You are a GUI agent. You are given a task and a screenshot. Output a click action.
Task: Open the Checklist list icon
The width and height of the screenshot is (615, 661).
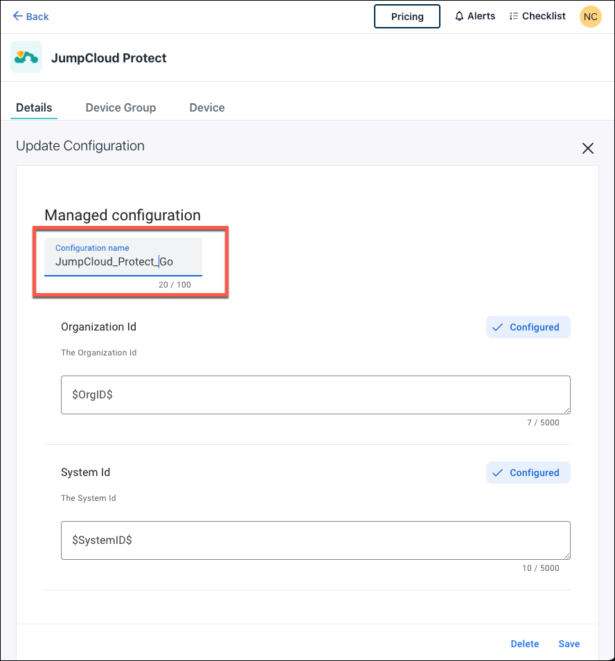tap(513, 16)
